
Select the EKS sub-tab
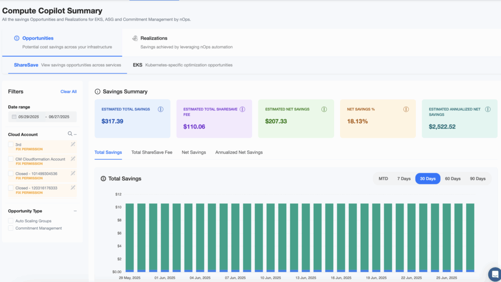pos(182,65)
